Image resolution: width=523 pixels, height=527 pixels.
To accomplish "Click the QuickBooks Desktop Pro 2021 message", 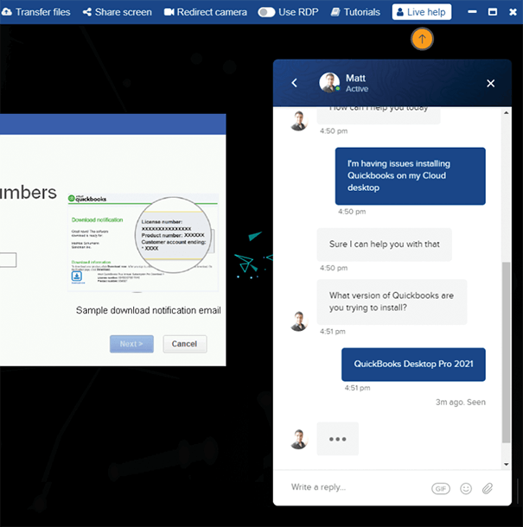I will pyautogui.click(x=413, y=365).
